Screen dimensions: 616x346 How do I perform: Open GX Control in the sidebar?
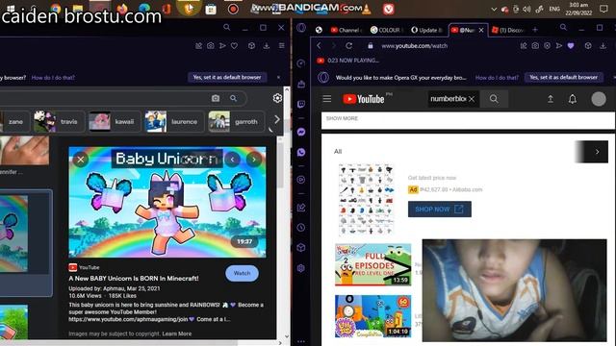pos(301,63)
